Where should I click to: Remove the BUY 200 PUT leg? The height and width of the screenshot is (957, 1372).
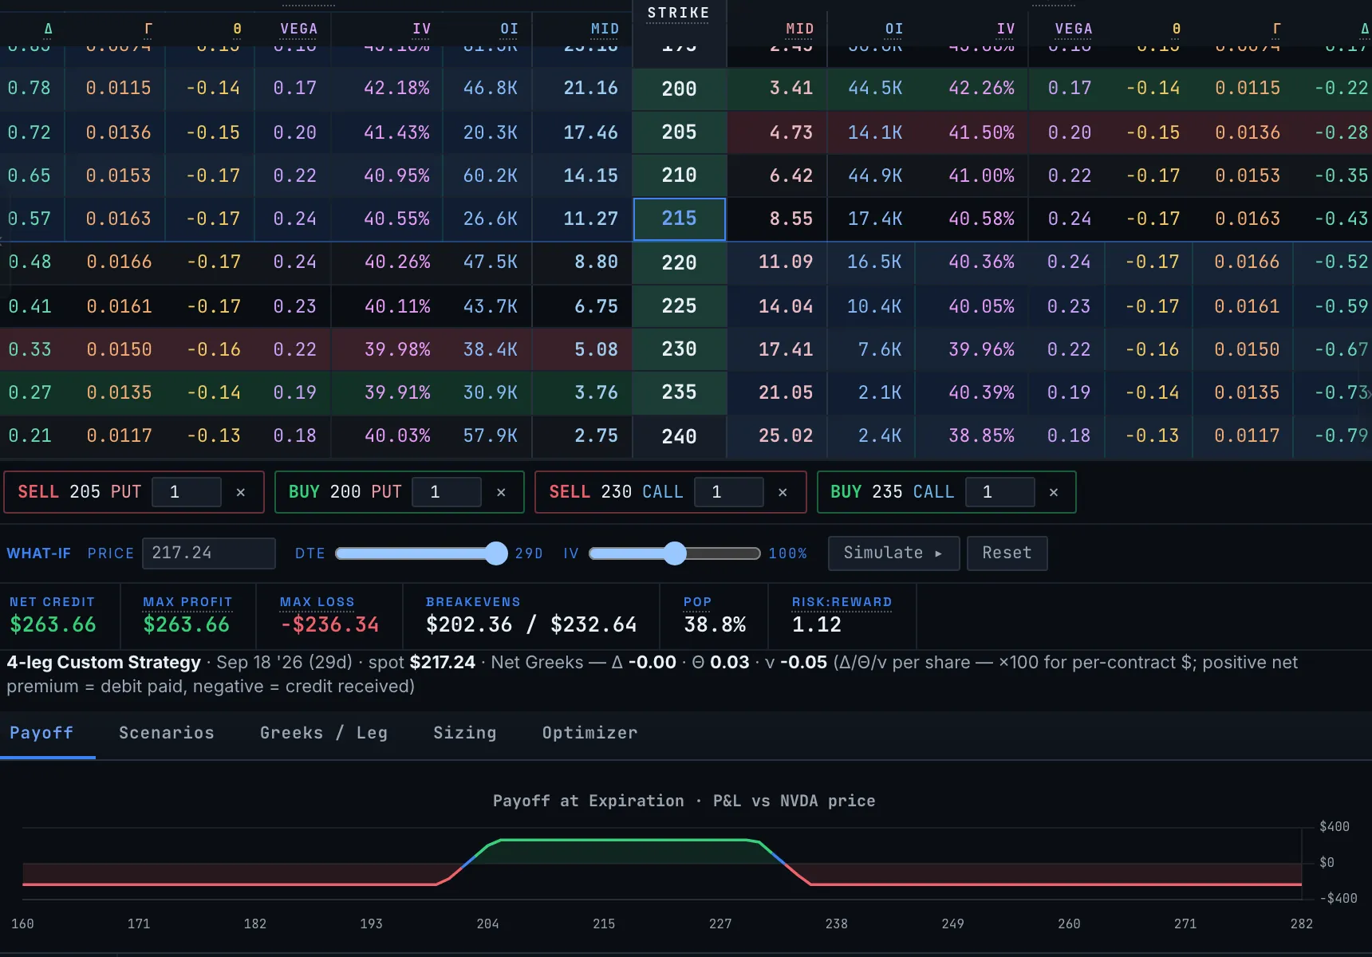point(501,493)
